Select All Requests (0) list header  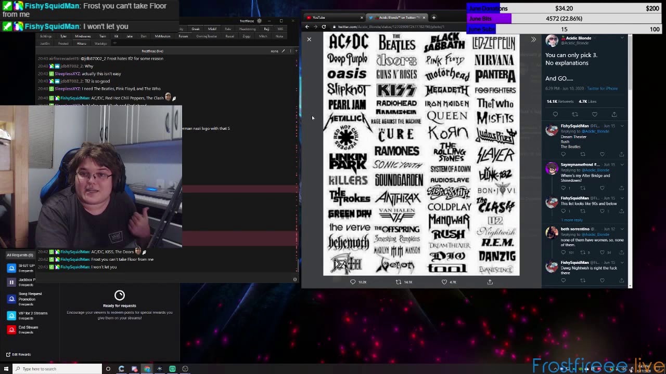[20, 255]
